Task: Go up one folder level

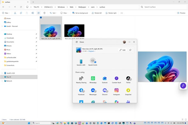Action: [x=15, y=7]
